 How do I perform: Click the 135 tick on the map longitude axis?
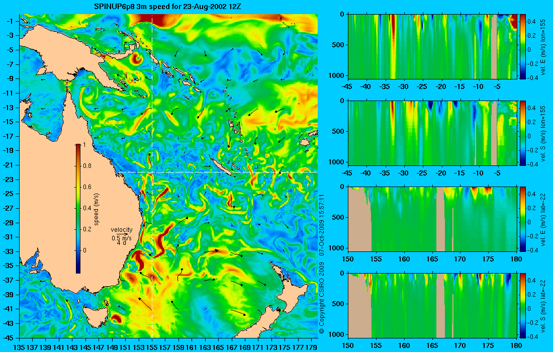[x=19, y=347]
